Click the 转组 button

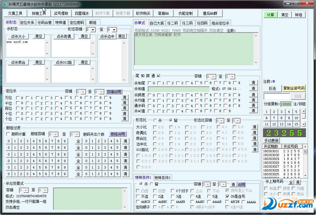299,15
